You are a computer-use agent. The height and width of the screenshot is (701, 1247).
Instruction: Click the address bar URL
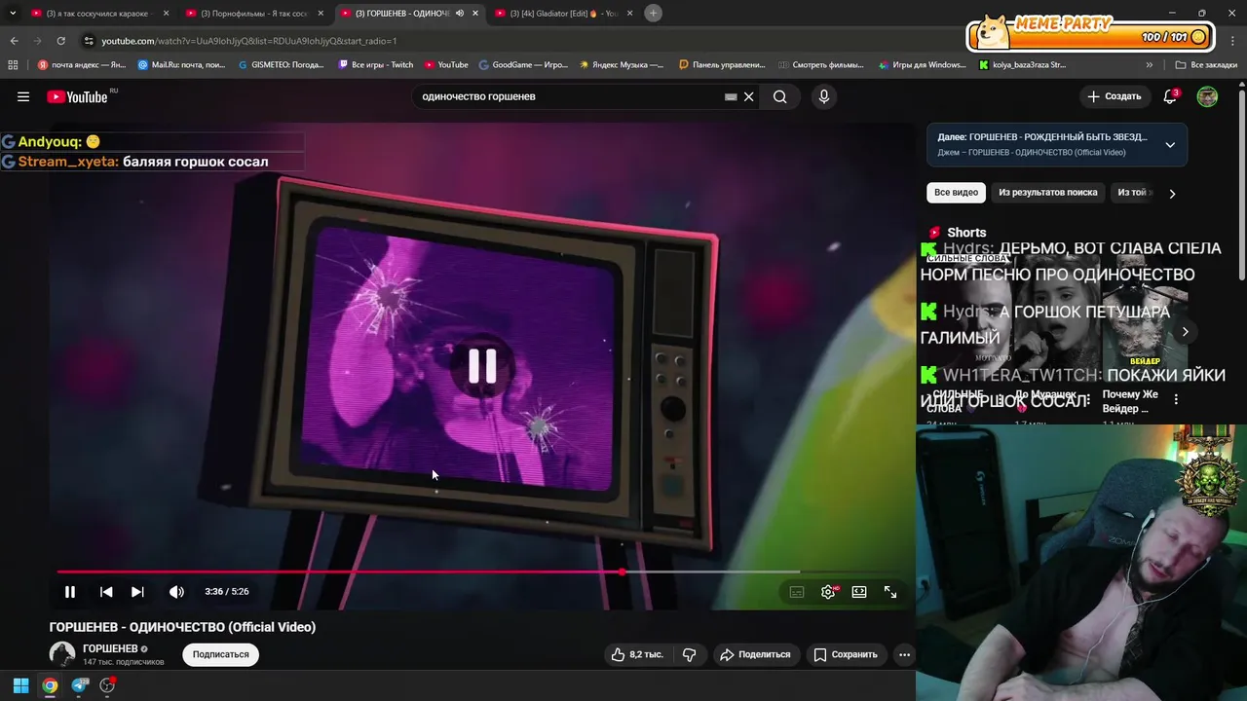coord(248,41)
